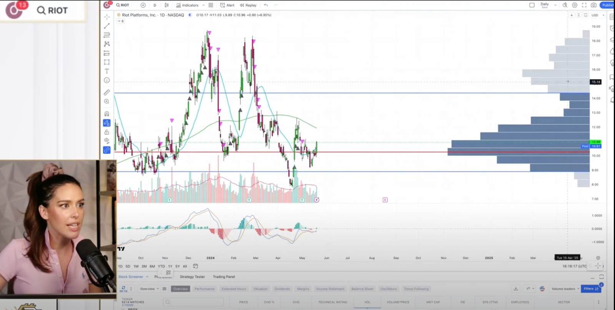Set range to 5D

point(128,266)
